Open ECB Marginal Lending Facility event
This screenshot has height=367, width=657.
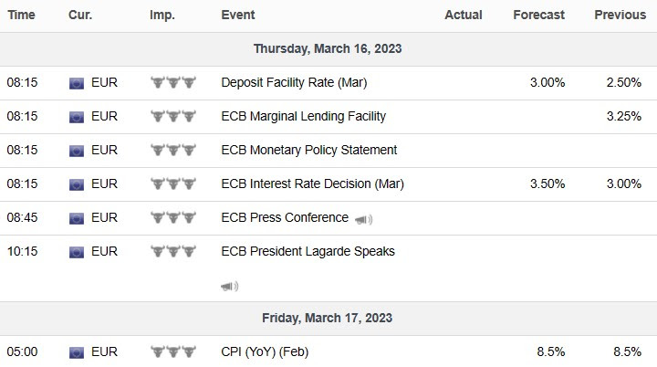[x=303, y=116]
